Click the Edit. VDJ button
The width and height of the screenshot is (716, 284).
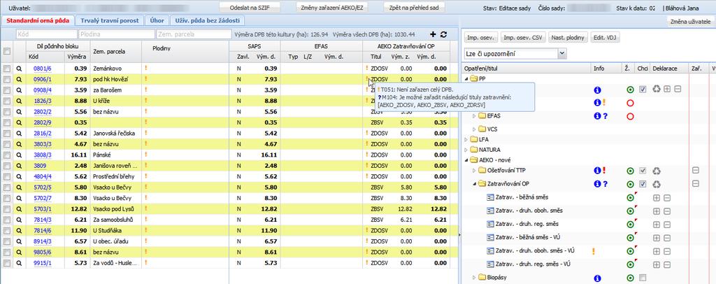coord(605,38)
